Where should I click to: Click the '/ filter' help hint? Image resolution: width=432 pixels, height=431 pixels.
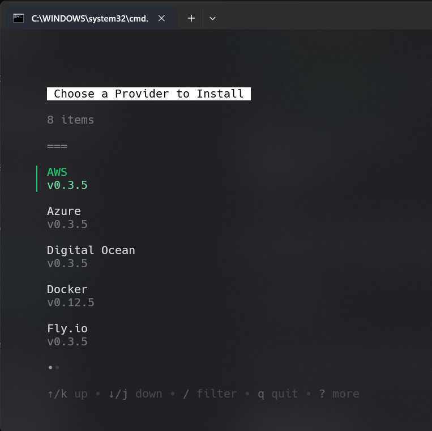[210, 394]
